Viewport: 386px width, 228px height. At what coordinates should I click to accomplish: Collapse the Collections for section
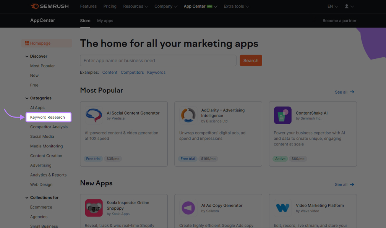(27, 197)
